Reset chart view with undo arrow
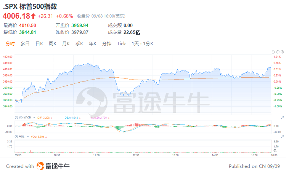Image resolution: width=286 pixels, height=174 pixels. point(273,52)
